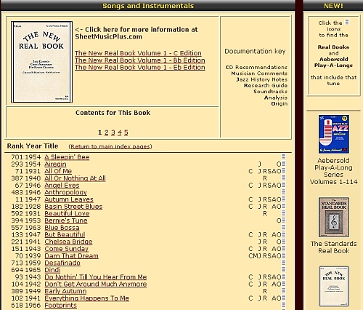This screenshot has width=363, height=310.
Task: Click Return to main index pages link
Action: point(110,146)
